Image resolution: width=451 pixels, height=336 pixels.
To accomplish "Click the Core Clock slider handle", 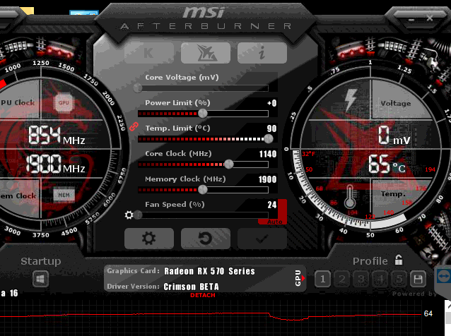I will point(228,164).
